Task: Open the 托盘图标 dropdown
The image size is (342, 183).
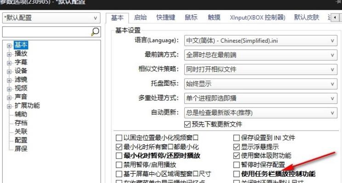Action: click(x=261, y=84)
